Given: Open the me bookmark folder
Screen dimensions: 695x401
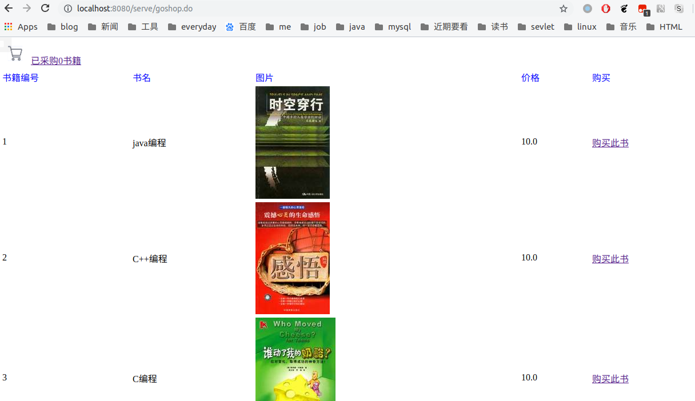Looking at the screenshot, I should click(x=278, y=27).
